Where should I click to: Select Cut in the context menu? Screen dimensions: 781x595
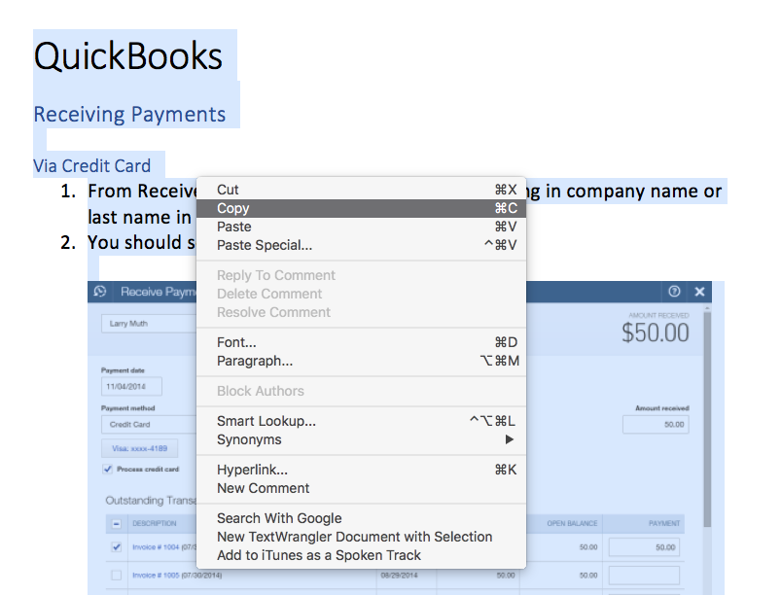click(228, 190)
